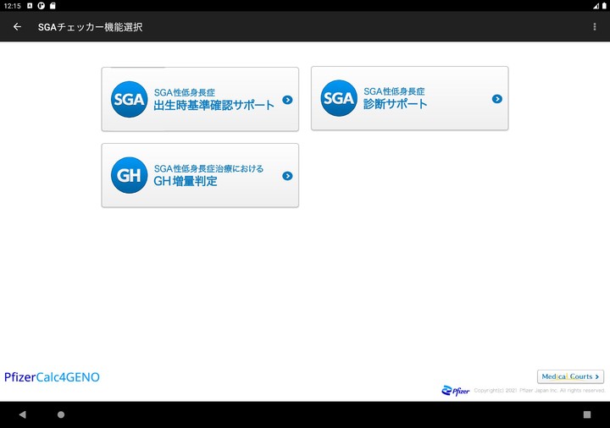The image size is (610, 428).
Task: Open the three-dot overflow menu
Action: 595,27
